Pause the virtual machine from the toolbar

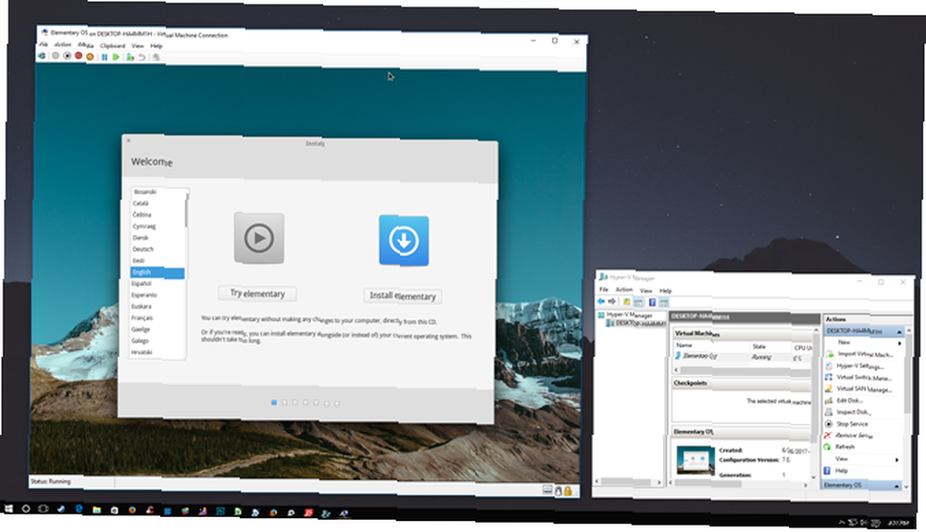pos(105,57)
